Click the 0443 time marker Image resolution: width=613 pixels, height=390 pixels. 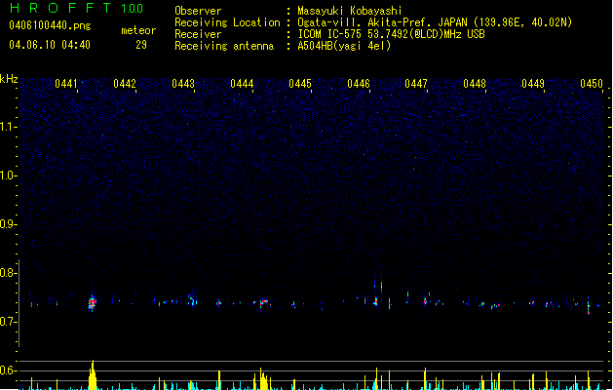[183, 84]
